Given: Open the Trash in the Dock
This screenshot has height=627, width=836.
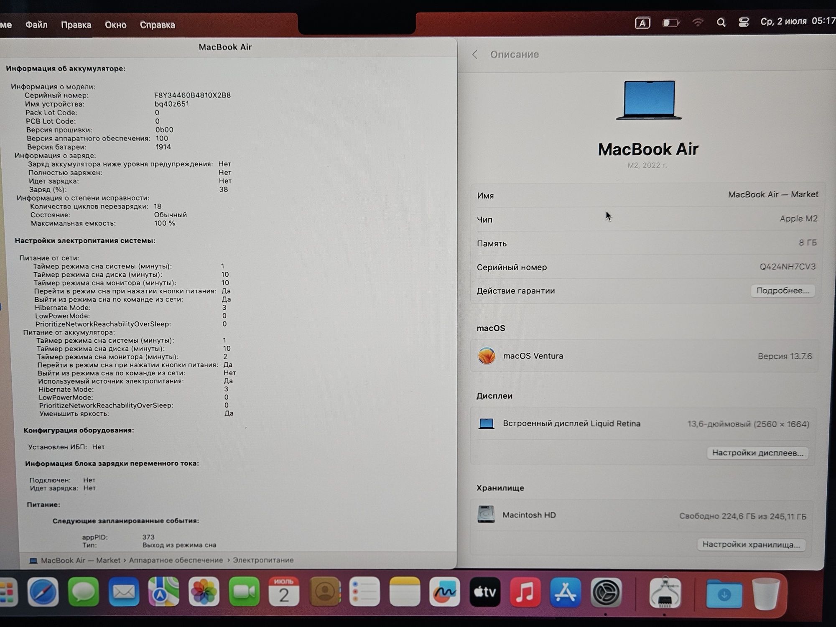Looking at the screenshot, I should [x=766, y=594].
